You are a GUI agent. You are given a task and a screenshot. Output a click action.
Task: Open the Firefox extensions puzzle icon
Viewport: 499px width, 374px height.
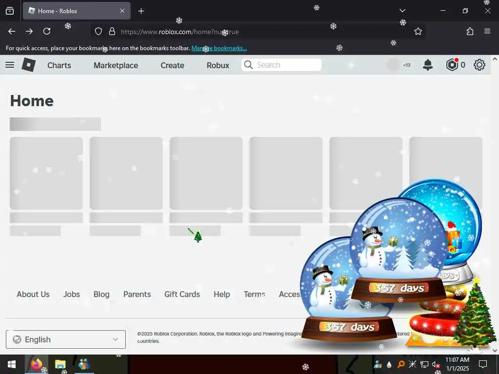[470, 31]
